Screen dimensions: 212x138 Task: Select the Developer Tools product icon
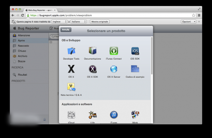(71, 51)
